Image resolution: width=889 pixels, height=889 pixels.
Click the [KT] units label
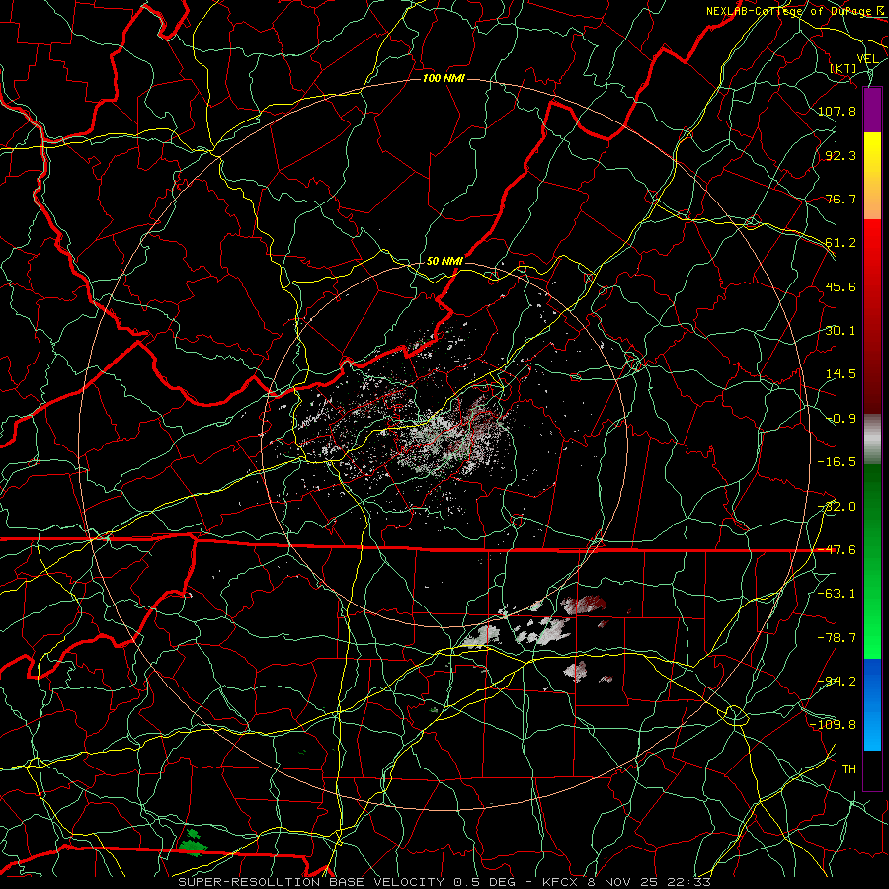(x=844, y=68)
